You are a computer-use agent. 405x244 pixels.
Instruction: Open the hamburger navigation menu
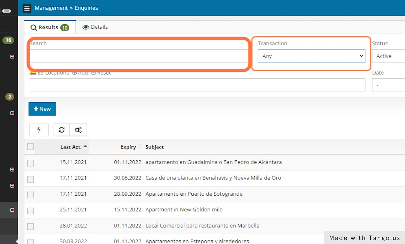coord(27,8)
